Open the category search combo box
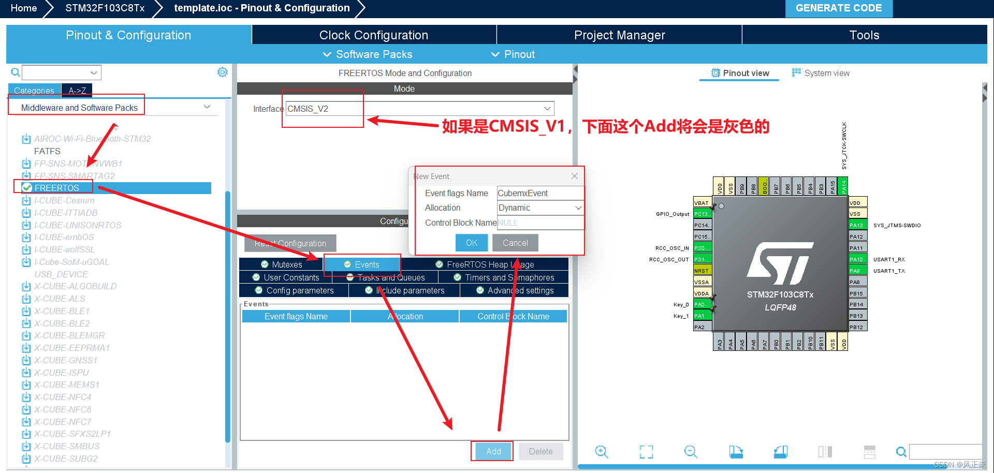 coord(62,72)
